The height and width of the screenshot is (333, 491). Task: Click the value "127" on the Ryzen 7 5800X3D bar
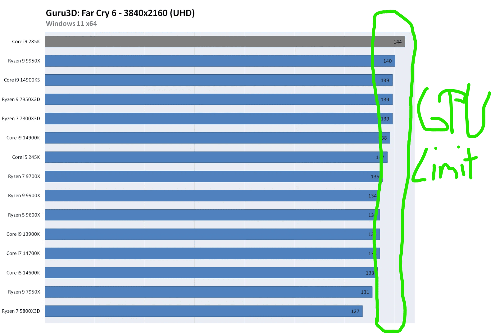(x=355, y=312)
